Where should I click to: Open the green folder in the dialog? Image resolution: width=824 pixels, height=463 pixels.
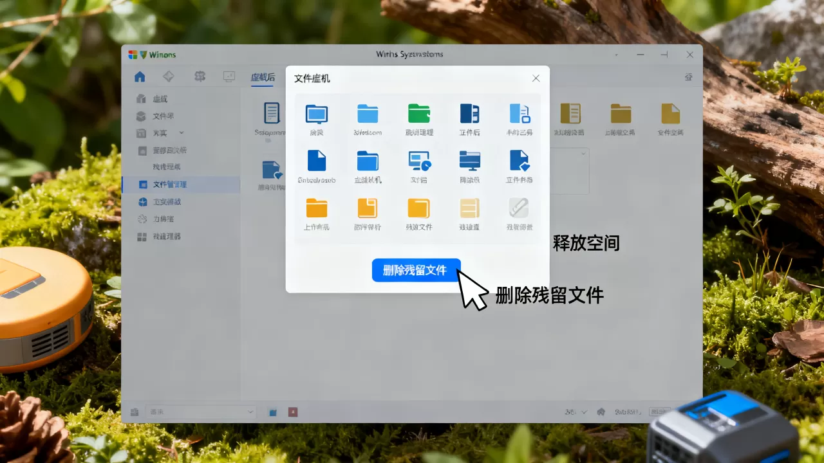point(419,114)
